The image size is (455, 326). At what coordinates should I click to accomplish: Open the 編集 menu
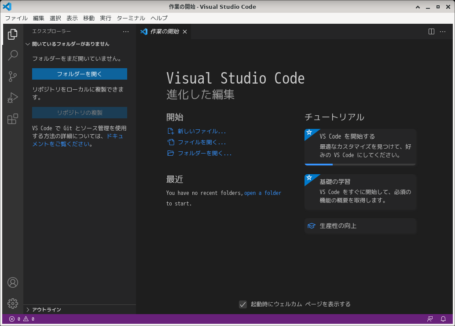[x=39, y=18]
